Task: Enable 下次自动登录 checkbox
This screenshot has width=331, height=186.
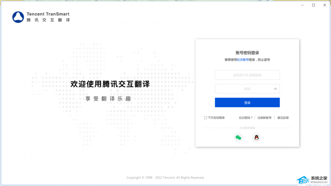Action: point(205,118)
